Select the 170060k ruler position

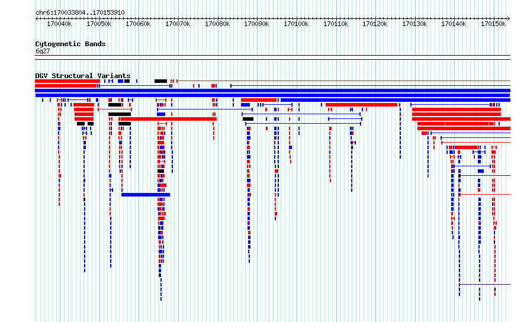(138, 24)
